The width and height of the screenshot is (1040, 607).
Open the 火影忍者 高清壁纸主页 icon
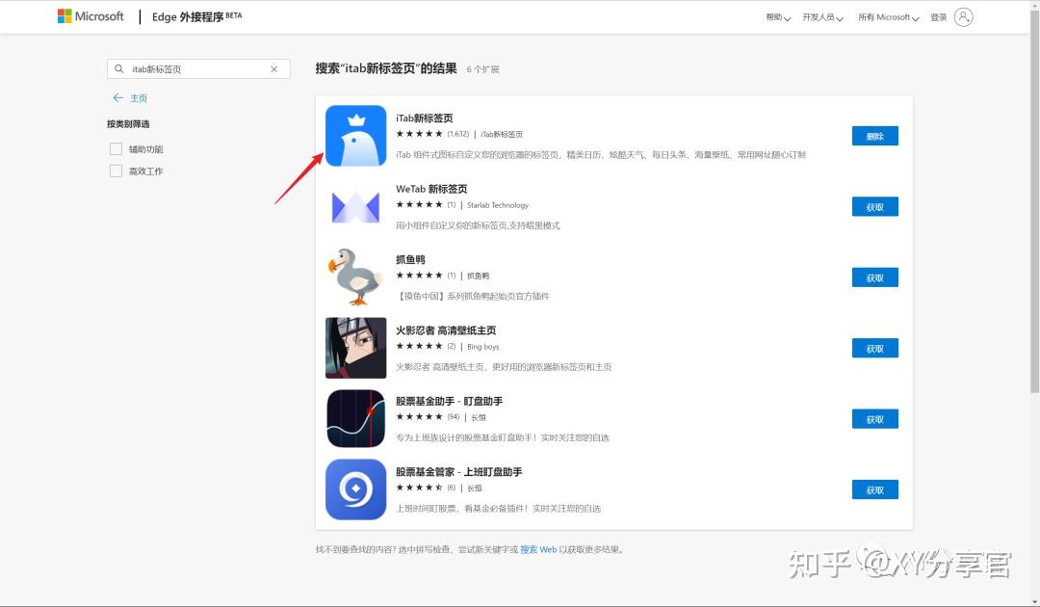(355, 347)
